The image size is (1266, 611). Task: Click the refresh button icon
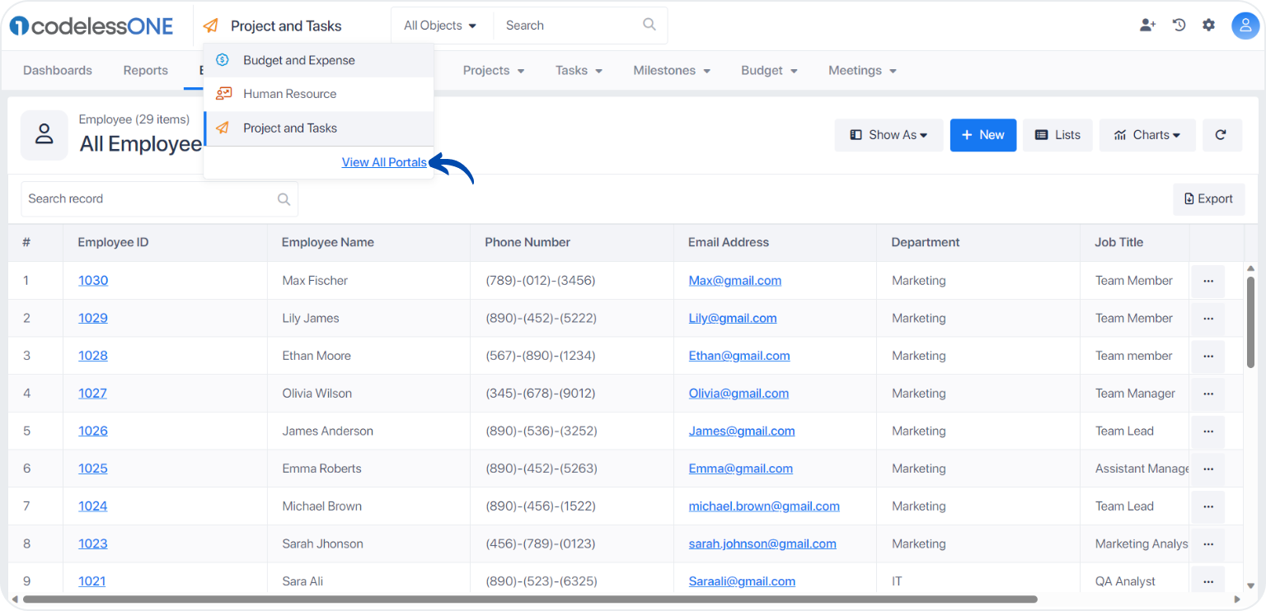(x=1221, y=135)
